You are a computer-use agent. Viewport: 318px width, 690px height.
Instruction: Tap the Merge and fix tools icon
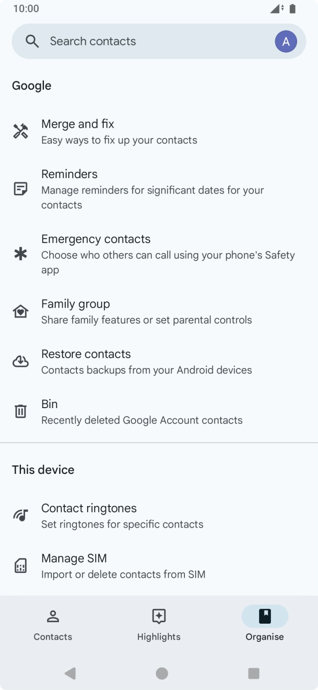tap(20, 132)
